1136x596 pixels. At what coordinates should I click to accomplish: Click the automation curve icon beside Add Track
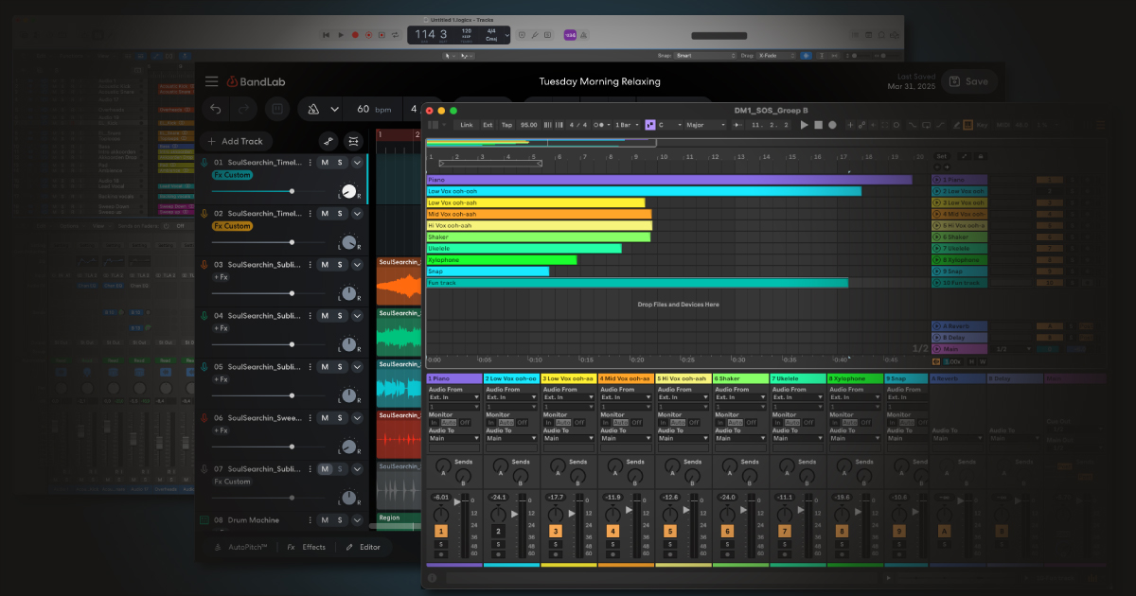[x=328, y=141]
